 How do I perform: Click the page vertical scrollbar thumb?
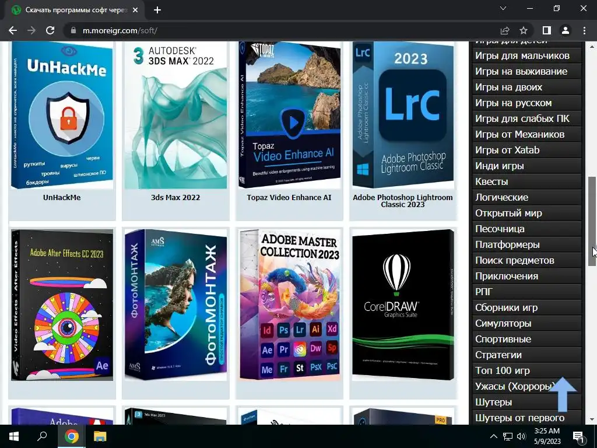tap(592, 221)
